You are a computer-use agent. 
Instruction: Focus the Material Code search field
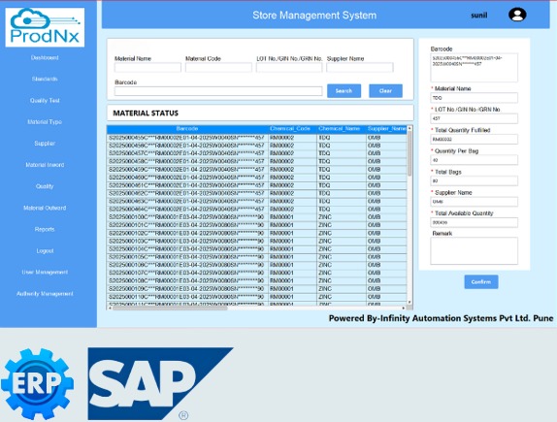pyautogui.click(x=218, y=68)
